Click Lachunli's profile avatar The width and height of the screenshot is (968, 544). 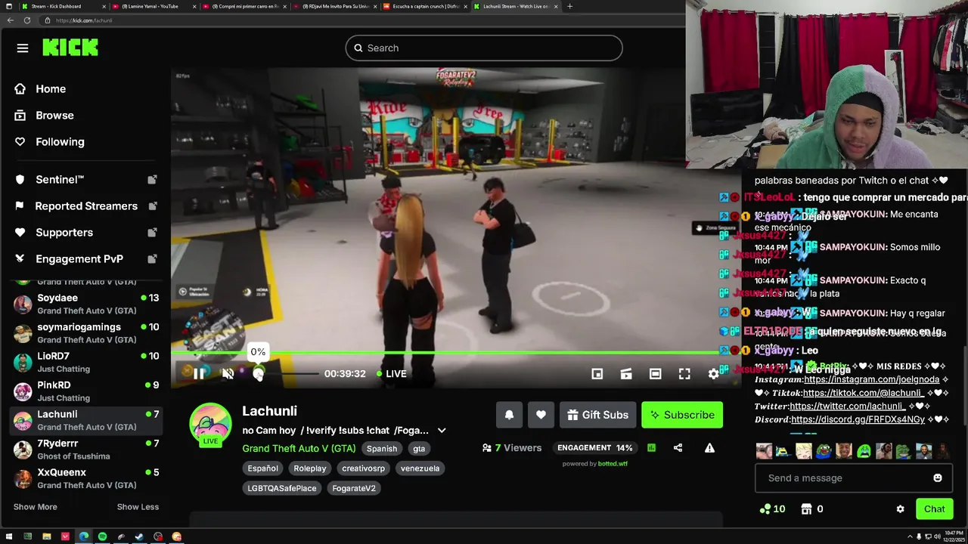point(210,424)
